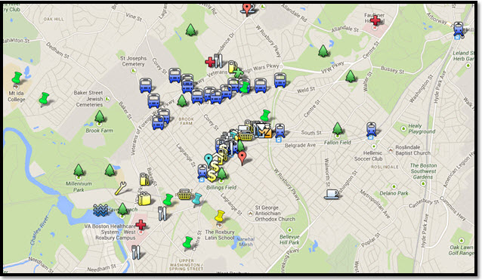This screenshot has width=482, height=280.
Task: Click the tree icon at Billings Field
Action: coord(221,174)
